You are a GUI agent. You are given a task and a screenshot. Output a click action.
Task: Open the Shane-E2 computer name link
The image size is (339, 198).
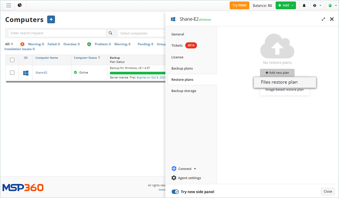[41, 73]
